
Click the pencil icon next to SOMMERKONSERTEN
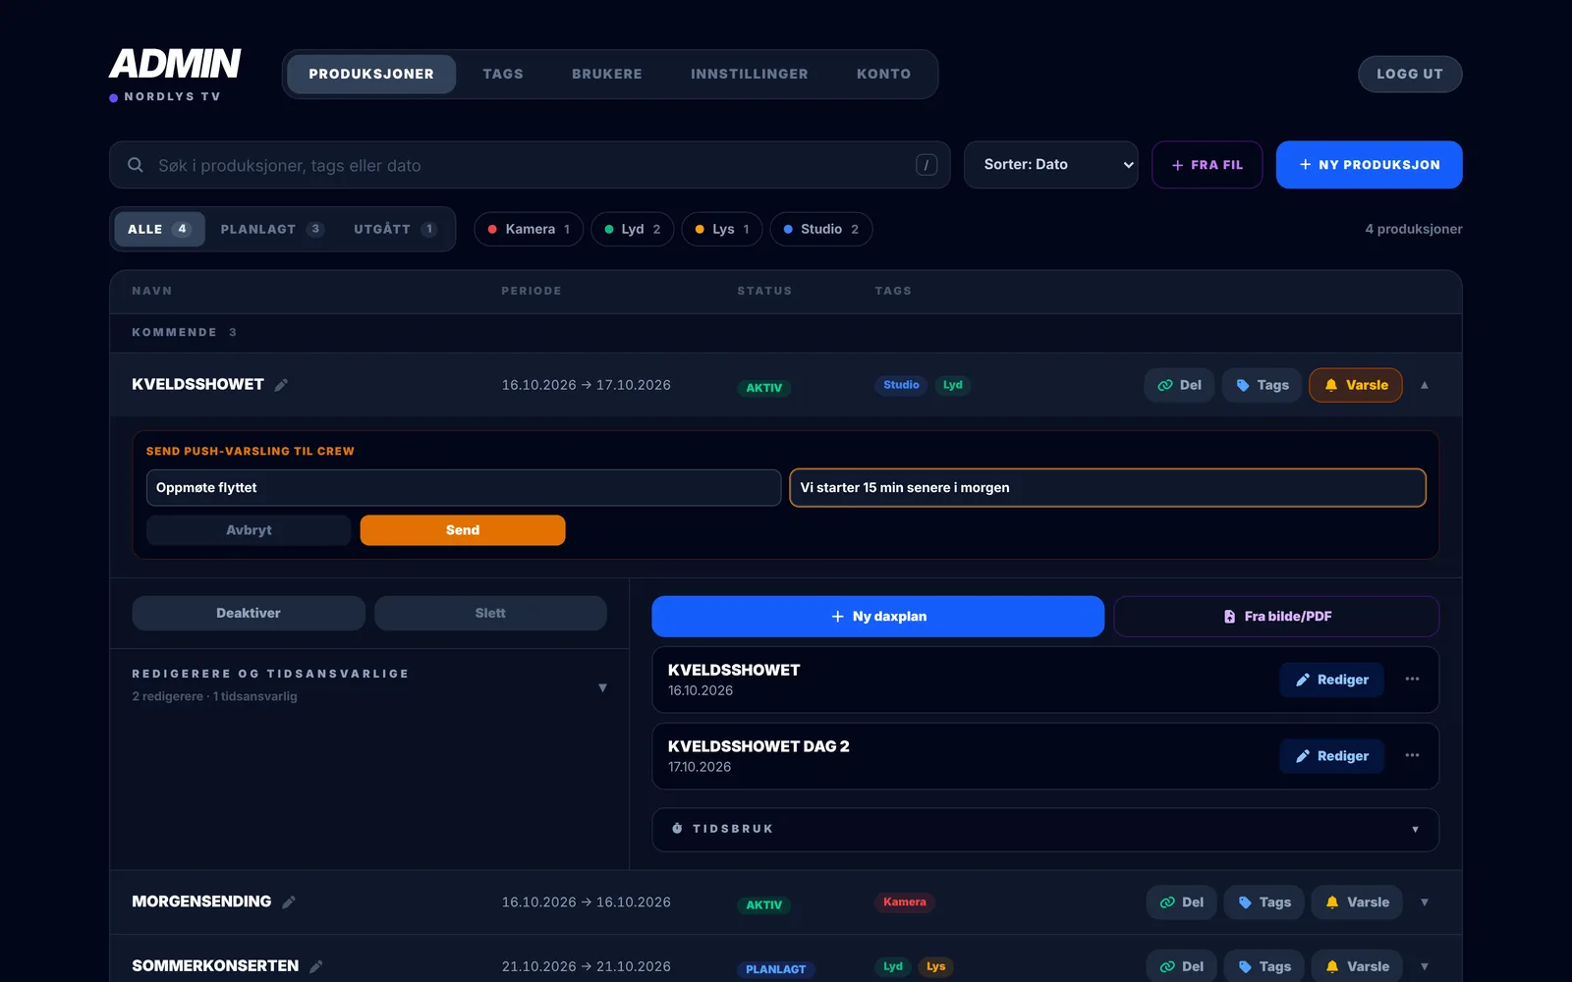[x=316, y=966]
